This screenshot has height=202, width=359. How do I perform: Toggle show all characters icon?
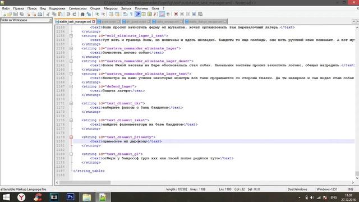tap(131, 14)
